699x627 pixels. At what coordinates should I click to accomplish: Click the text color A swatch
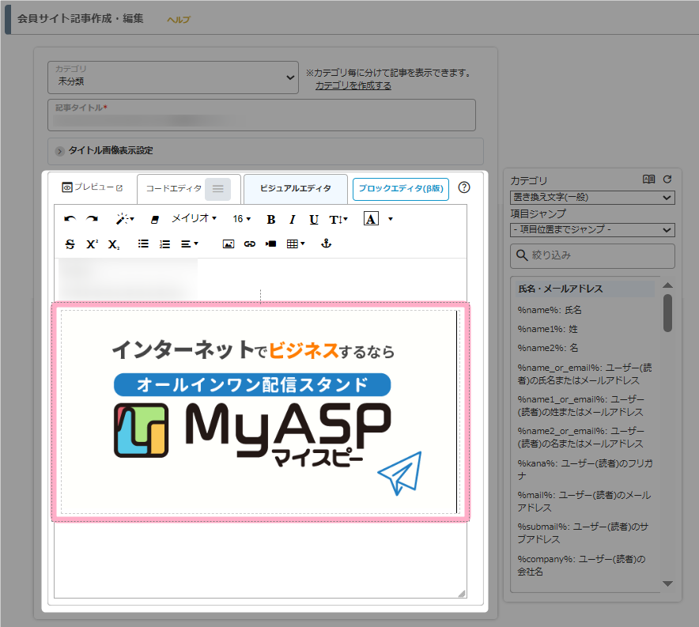[x=371, y=219]
